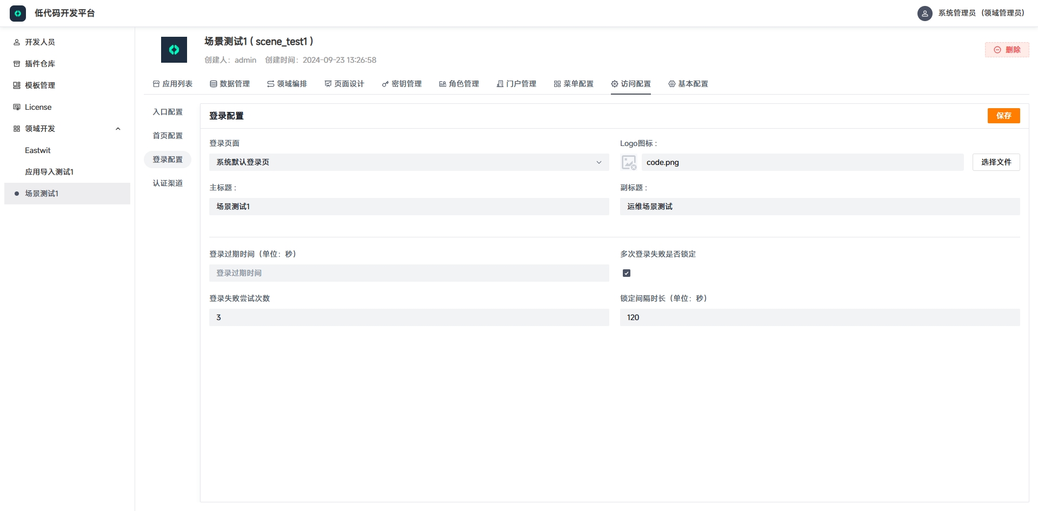Go to 角色管理 tab

pos(459,84)
